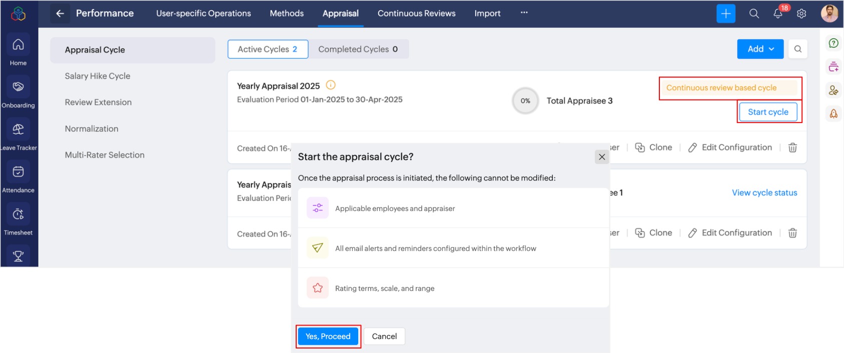The image size is (844, 353).
Task: Click Applicable employees and appraiser row
Action: (453, 208)
